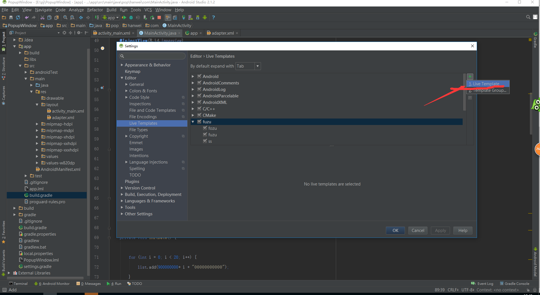
Task: Click the Replace toolbar icon
Action: click(72, 17)
